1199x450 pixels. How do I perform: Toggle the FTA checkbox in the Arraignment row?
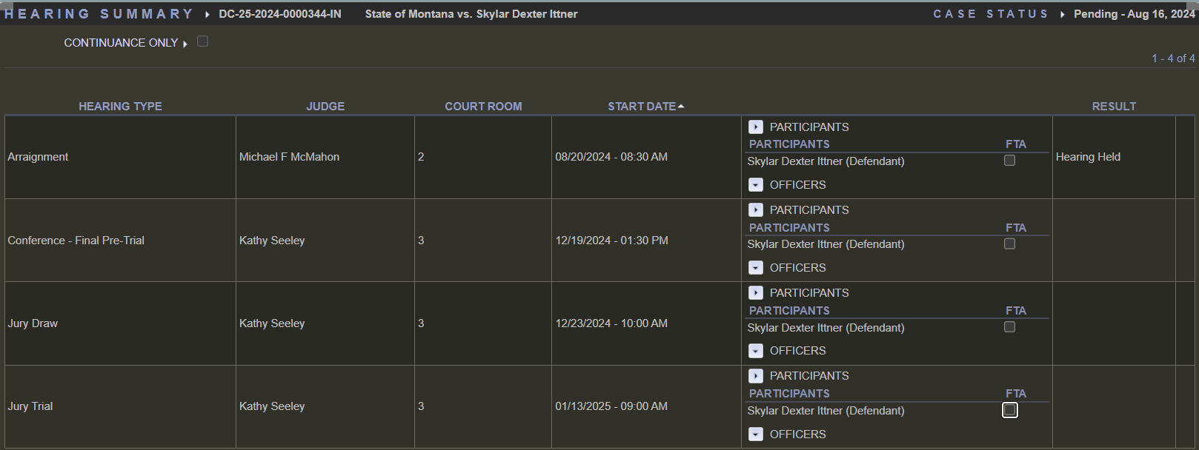tap(1009, 161)
